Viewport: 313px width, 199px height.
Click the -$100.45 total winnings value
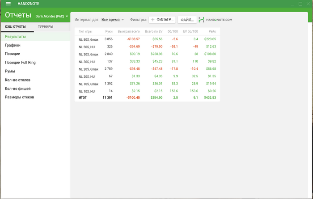[x=133, y=97]
